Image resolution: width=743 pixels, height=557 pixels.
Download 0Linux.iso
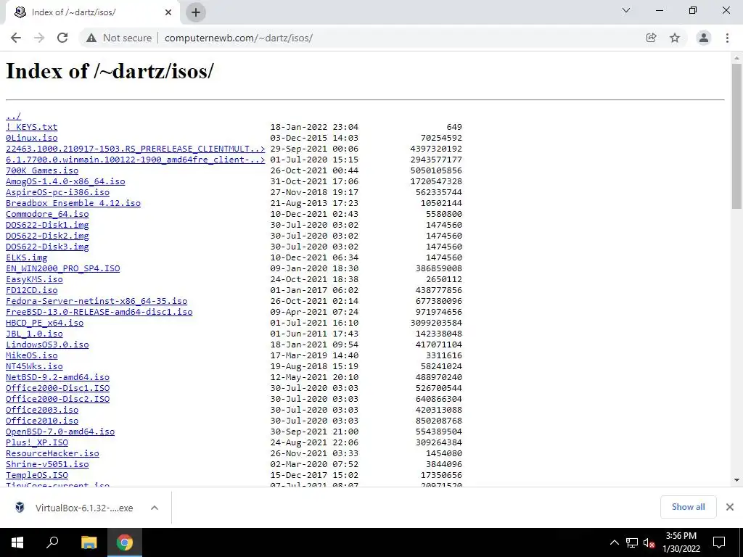pyautogui.click(x=32, y=138)
